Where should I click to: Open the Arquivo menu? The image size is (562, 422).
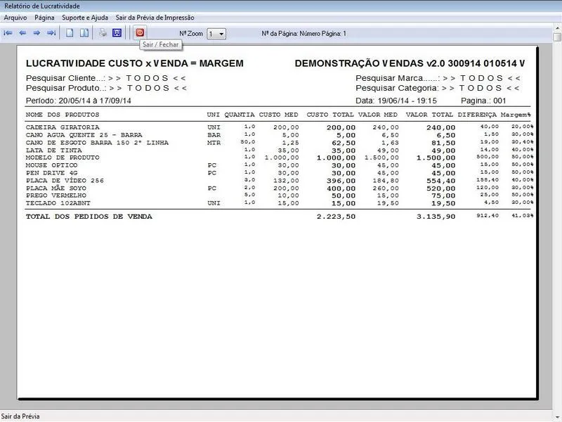point(15,17)
